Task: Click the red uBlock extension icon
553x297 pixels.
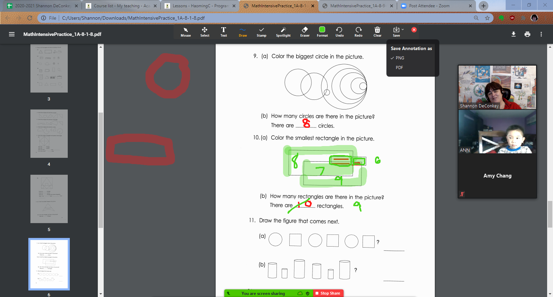Action: 512,18
